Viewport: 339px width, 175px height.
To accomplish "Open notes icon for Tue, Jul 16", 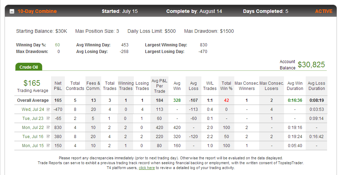I will coord(48,136).
